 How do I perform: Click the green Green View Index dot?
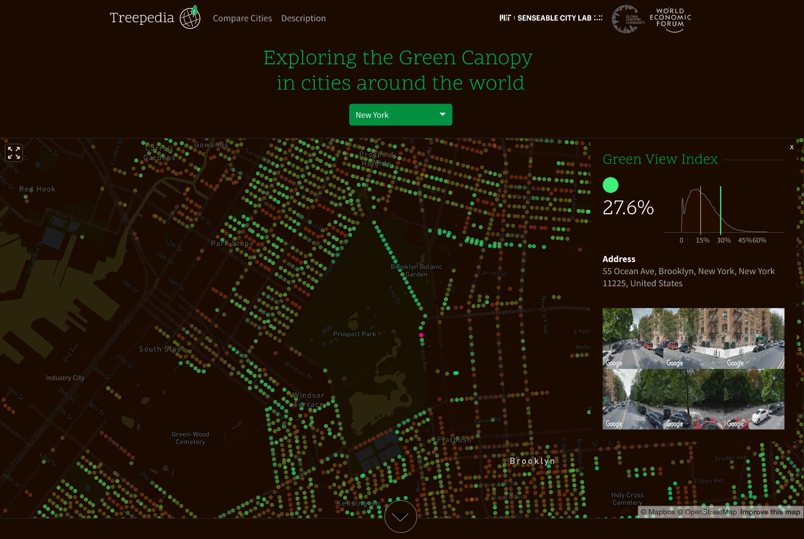pos(610,184)
